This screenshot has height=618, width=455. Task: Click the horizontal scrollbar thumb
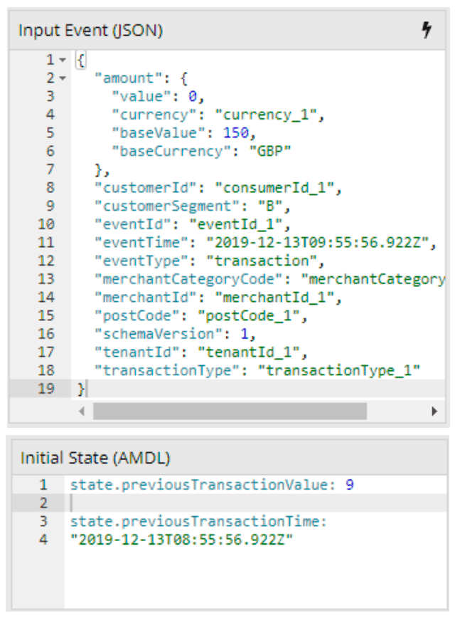tap(229, 412)
